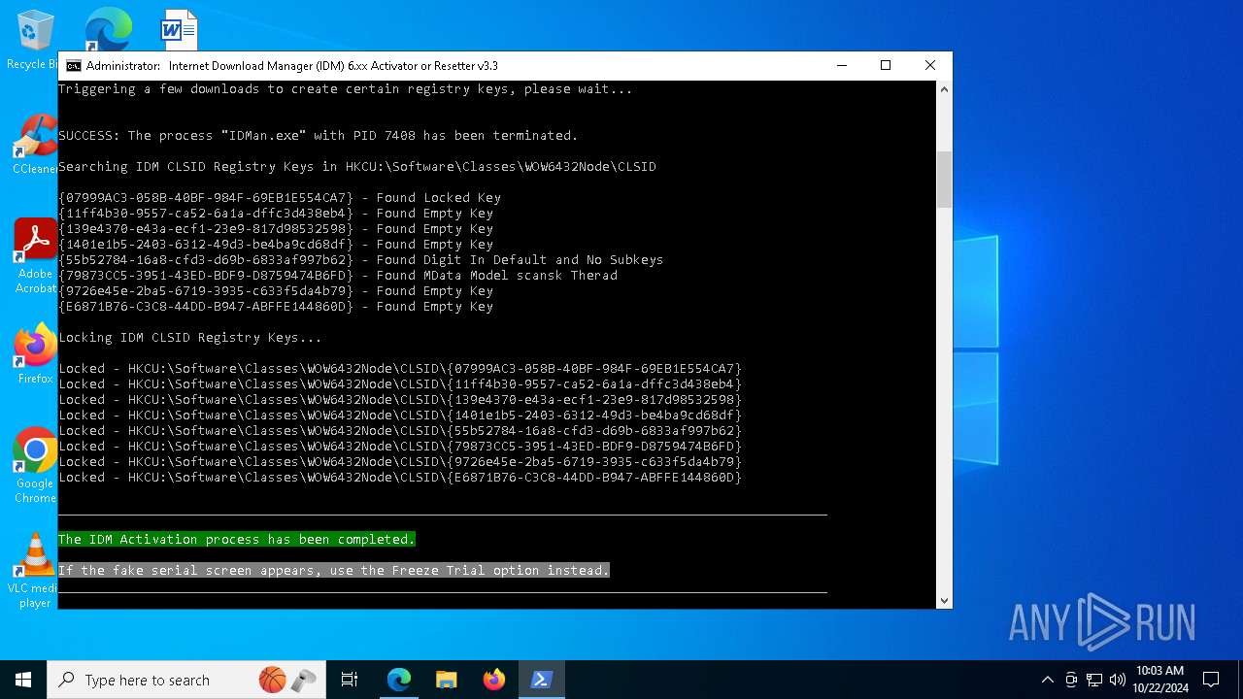Open File Explorer from the taskbar
This screenshot has width=1243, height=699.
(447, 680)
